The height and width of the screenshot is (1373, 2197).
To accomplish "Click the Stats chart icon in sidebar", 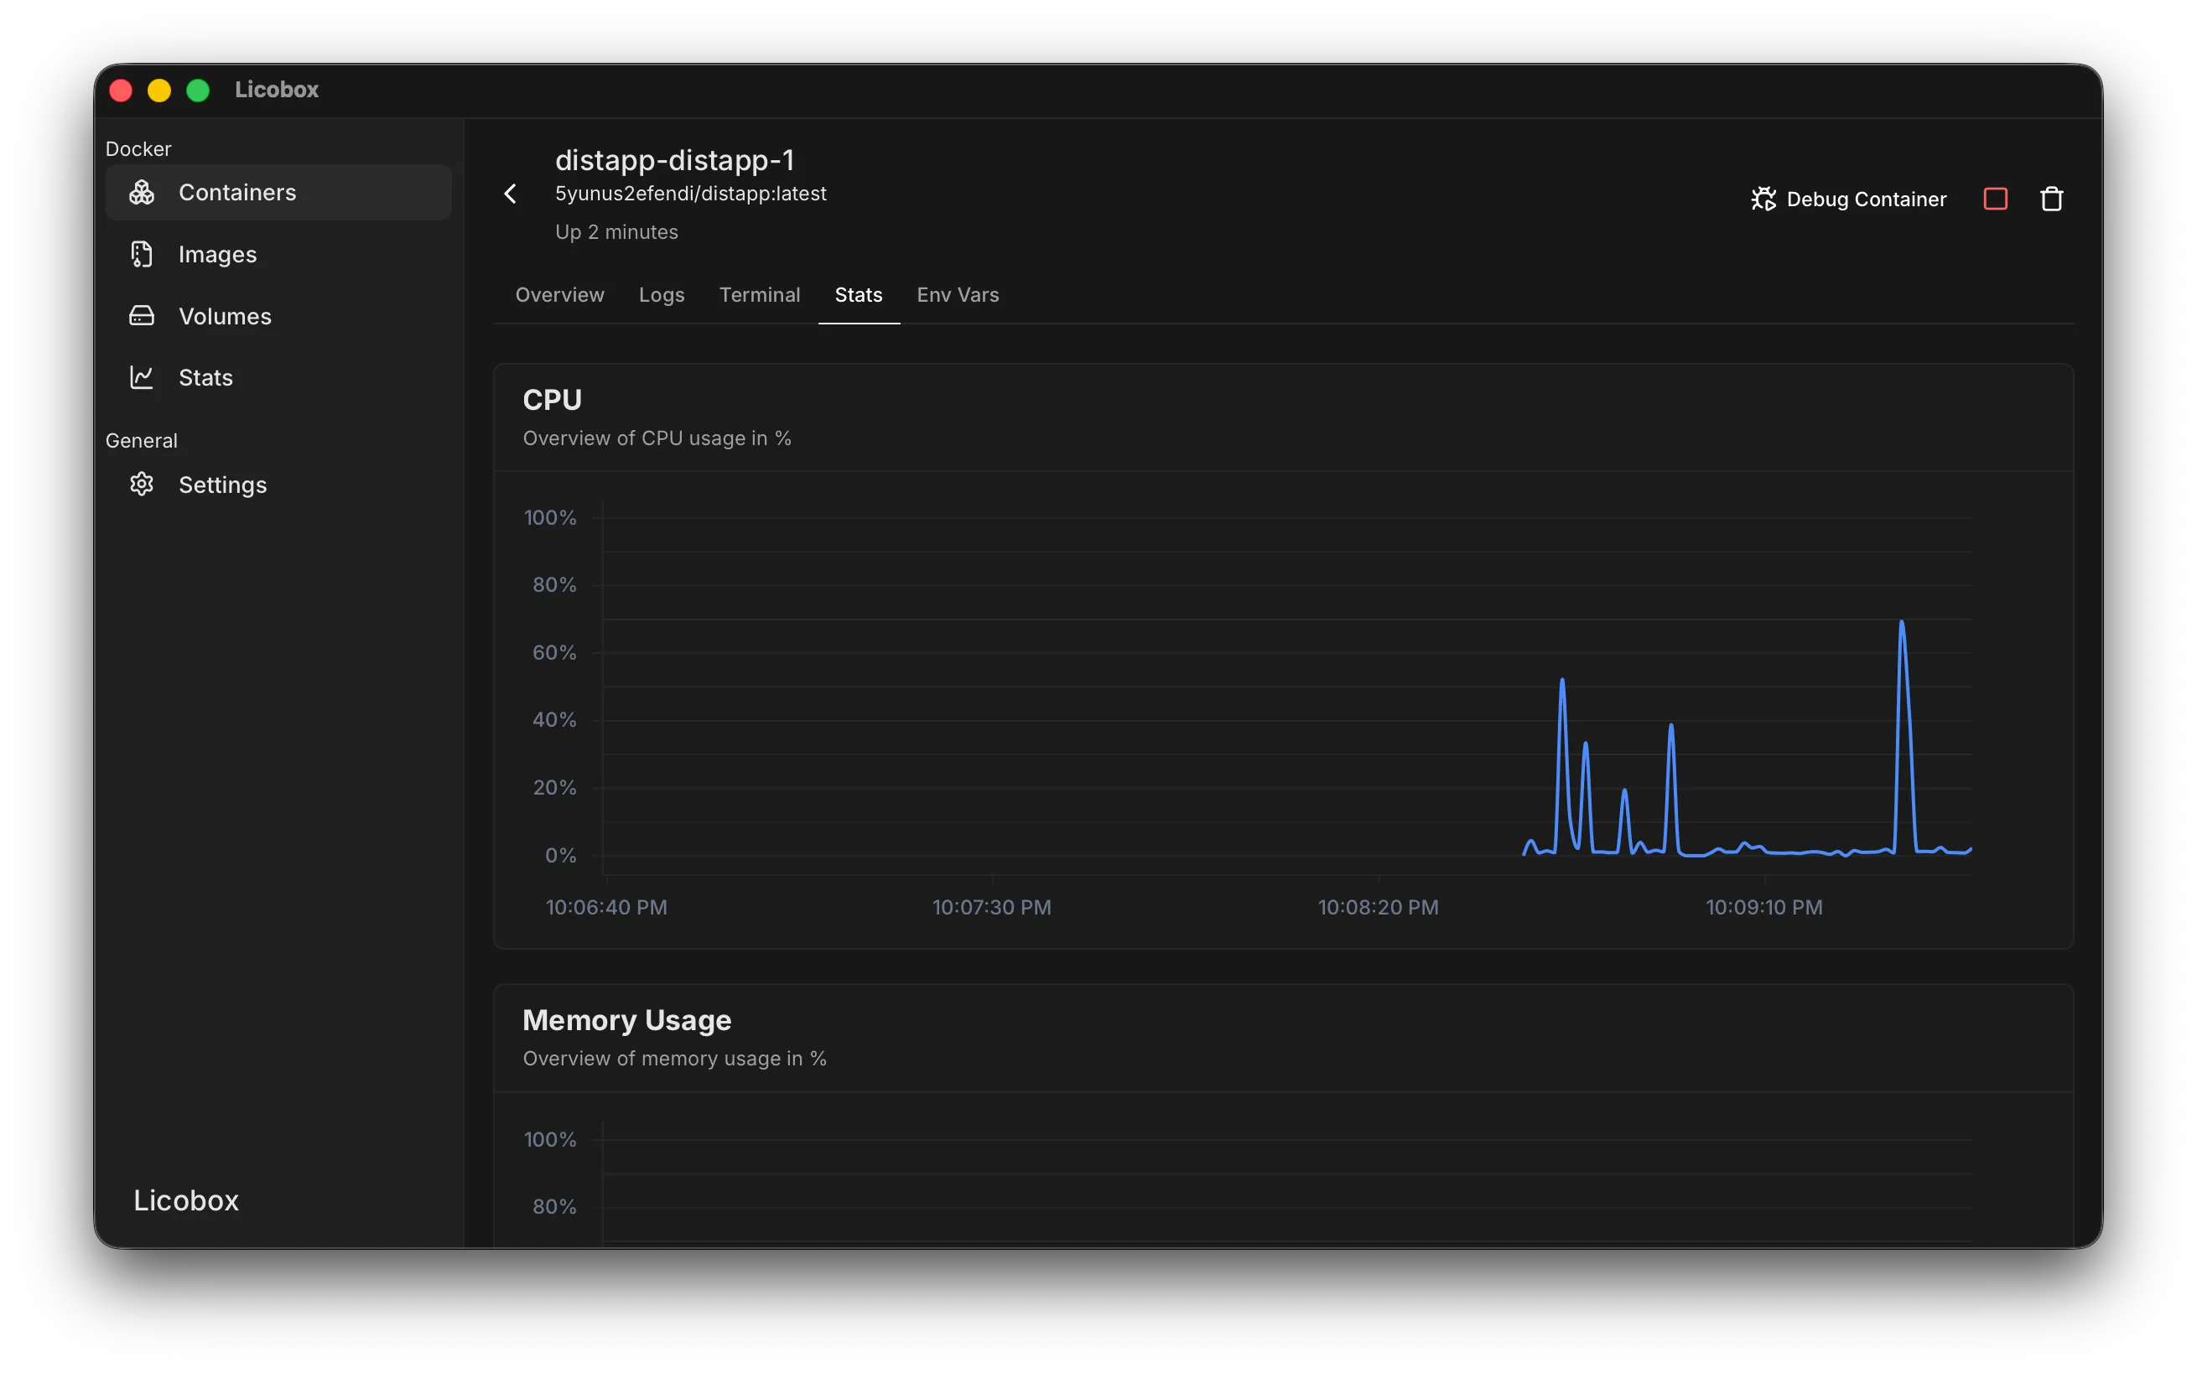I will pos(142,378).
